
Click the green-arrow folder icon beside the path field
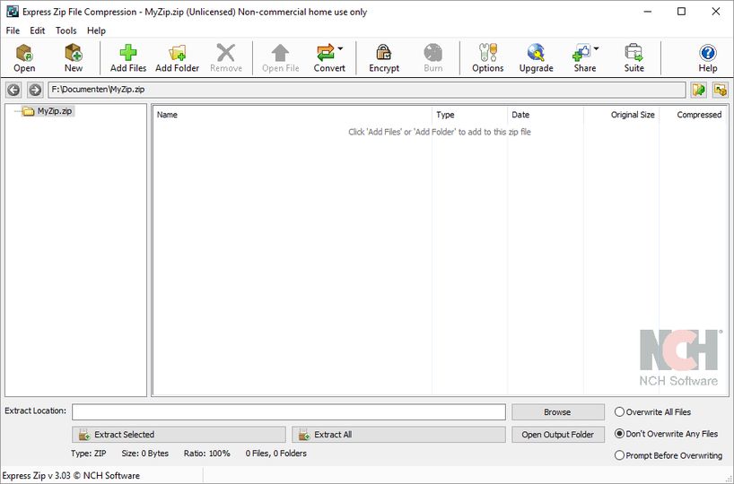point(699,90)
